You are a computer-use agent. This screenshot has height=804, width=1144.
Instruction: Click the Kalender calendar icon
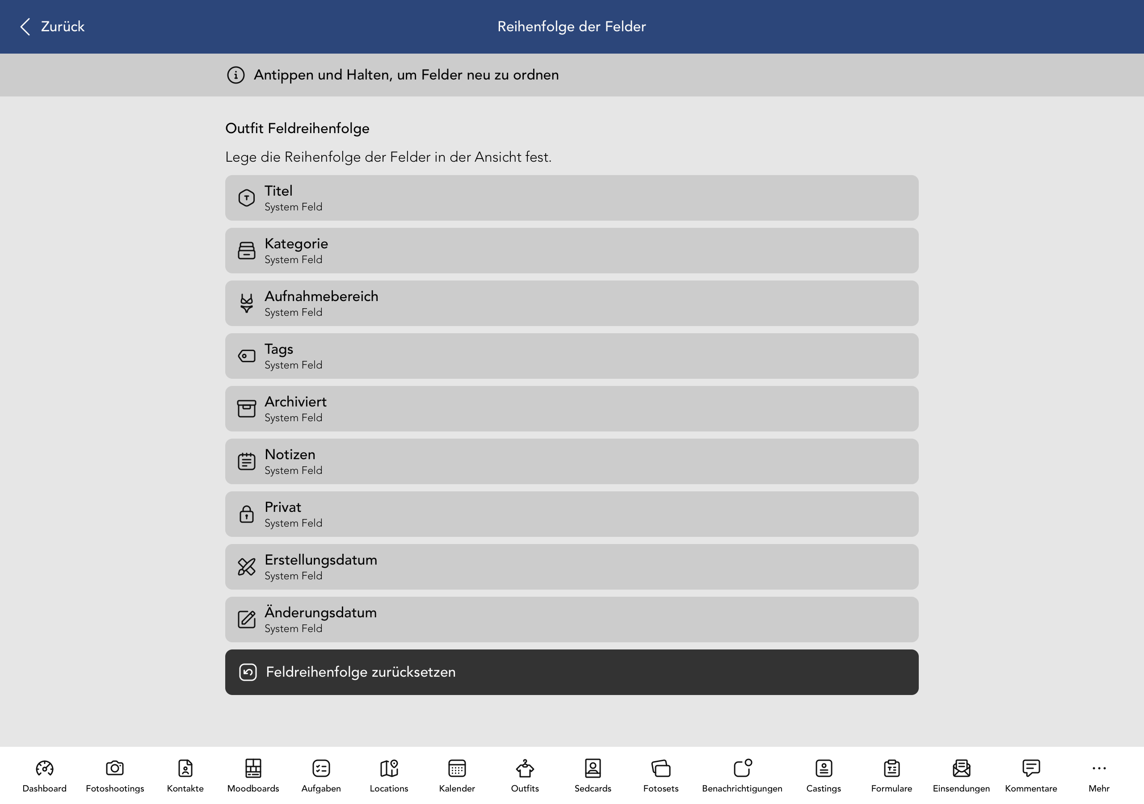(x=457, y=769)
